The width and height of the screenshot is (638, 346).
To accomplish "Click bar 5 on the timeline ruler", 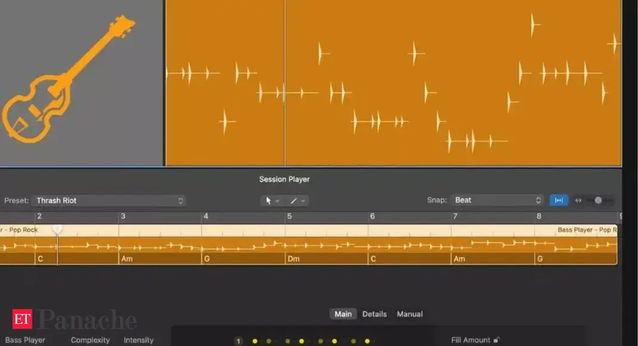I will tap(289, 217).
